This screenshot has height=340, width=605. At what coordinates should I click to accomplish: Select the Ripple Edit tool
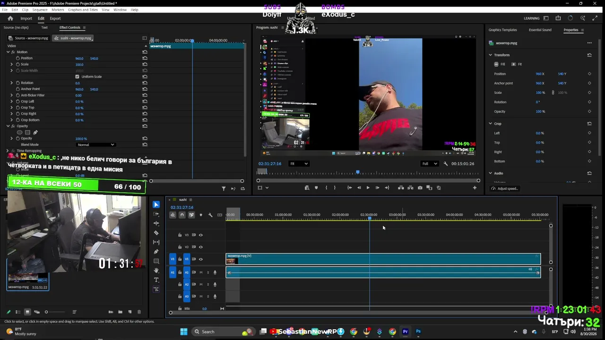click(x=156, y=223)
